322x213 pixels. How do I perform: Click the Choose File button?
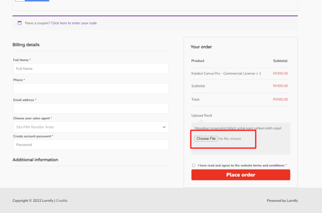click(206, 139)
